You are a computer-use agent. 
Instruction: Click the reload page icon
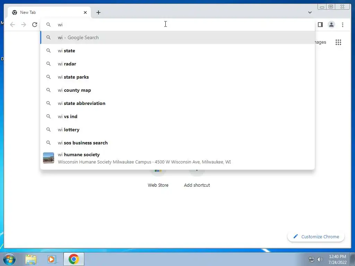pyautogui.click(x=35, y=25)
